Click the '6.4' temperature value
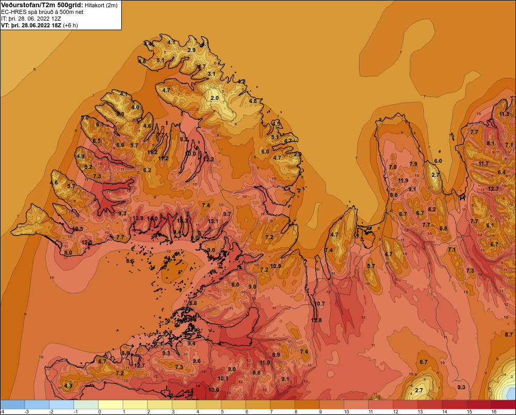The height and width of the screenshot is (415, 516). 502,172
